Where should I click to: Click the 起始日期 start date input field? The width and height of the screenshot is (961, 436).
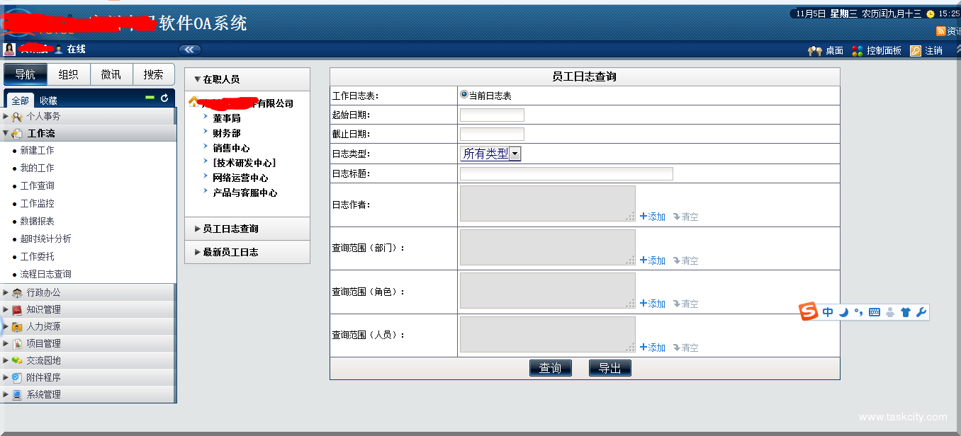pos(492,115)
